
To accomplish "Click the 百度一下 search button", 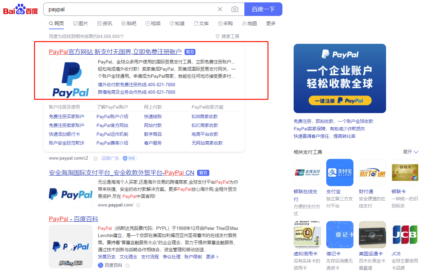I will [x=263, y=9].
